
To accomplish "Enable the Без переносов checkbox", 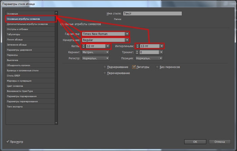I will coord(157,67).
